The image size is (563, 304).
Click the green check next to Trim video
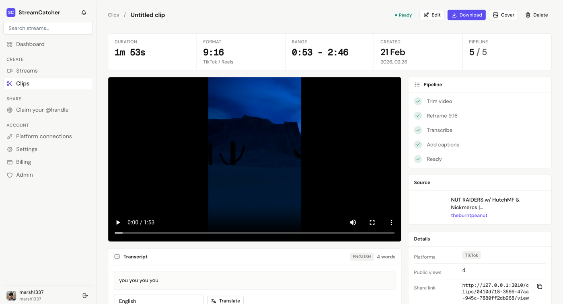(418, 101)
